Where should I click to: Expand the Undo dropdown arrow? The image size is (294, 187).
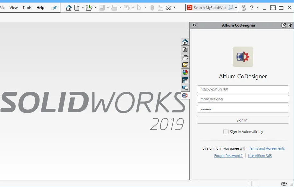133,8
